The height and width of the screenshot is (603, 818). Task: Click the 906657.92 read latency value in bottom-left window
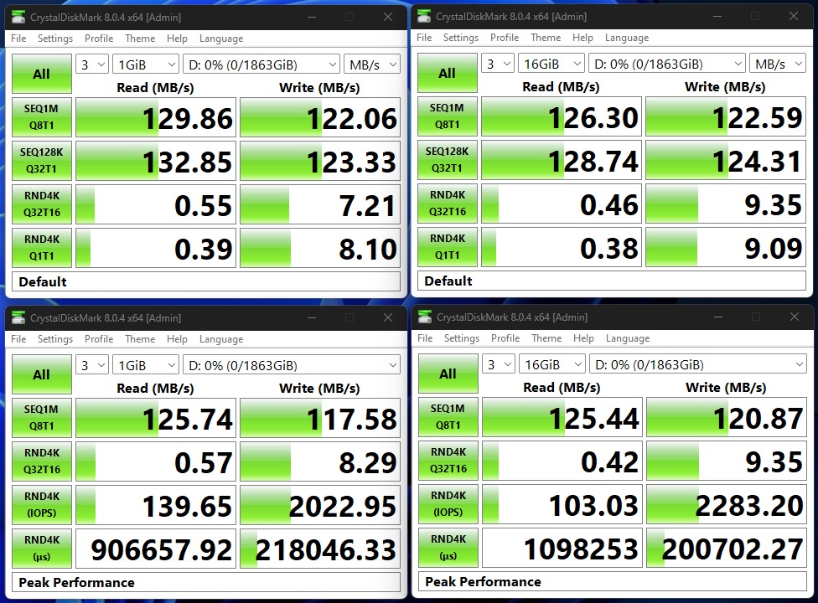click(156, 549)
